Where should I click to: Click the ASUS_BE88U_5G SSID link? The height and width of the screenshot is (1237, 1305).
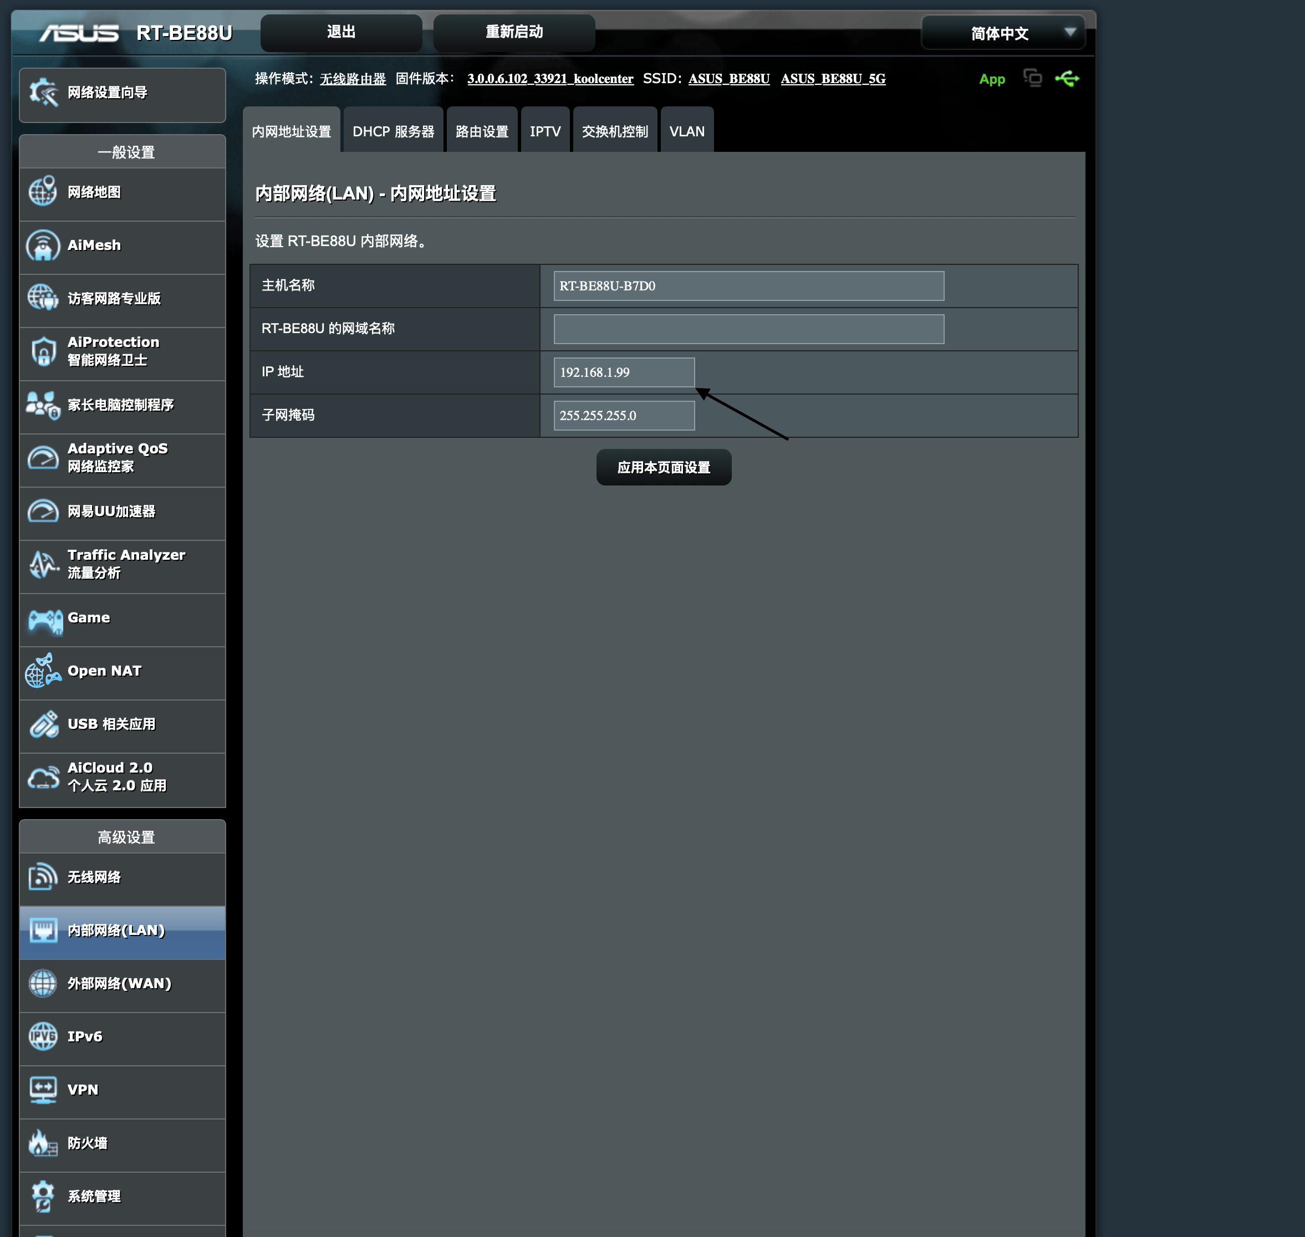click(x=834, y=79)
